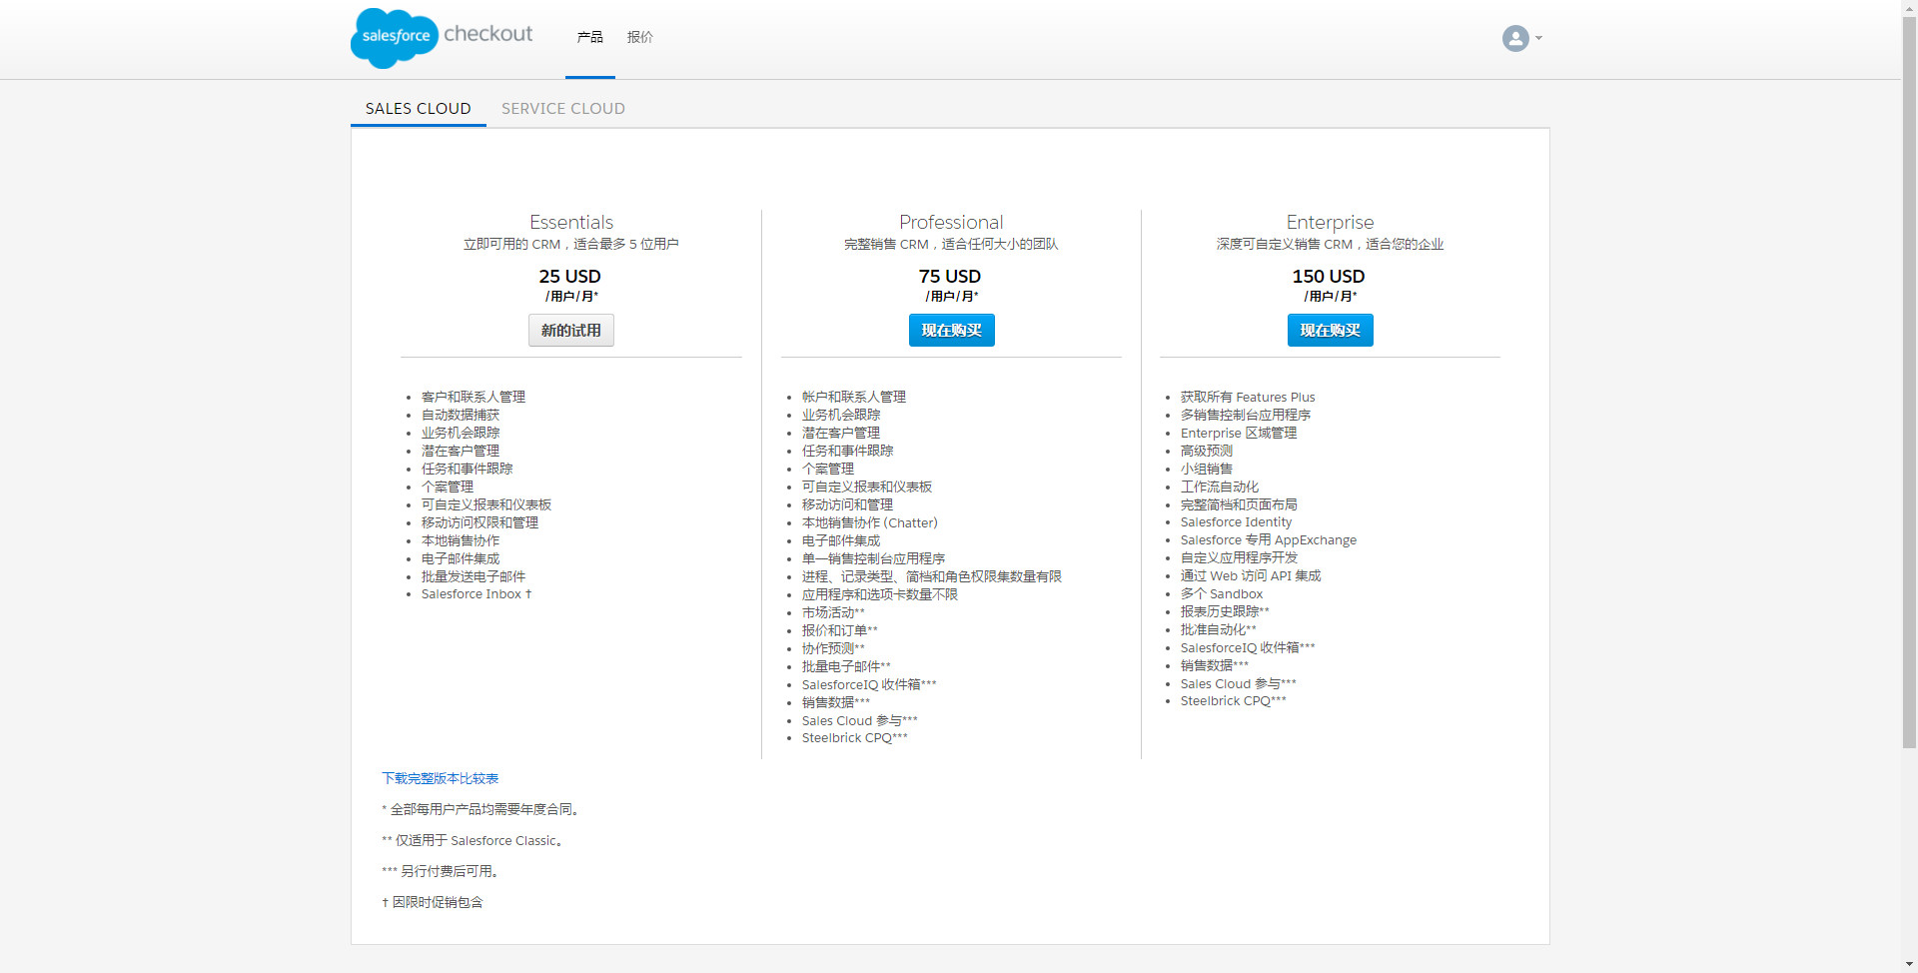Select the 25 USD price text
Viewport: 1918px width, 973px height.
click(x=570, y=276)
